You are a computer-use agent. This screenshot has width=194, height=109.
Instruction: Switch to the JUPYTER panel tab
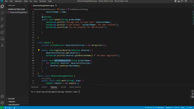63,87
